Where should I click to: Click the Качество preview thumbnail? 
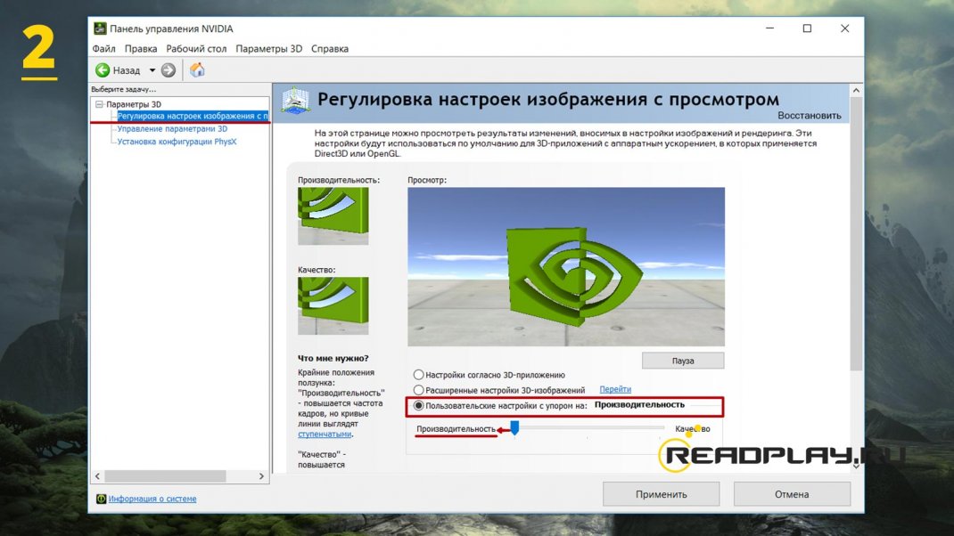click(x=333, y=305)
